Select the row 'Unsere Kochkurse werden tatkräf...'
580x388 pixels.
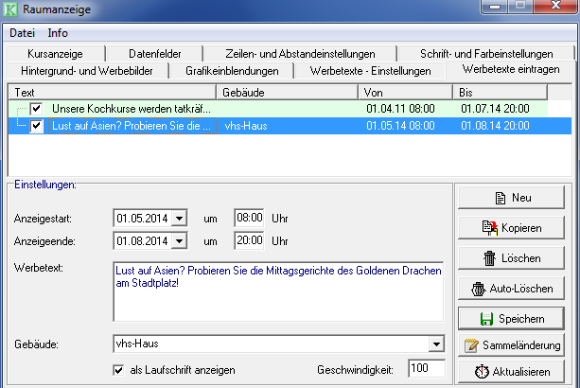[x=278, y=109]
